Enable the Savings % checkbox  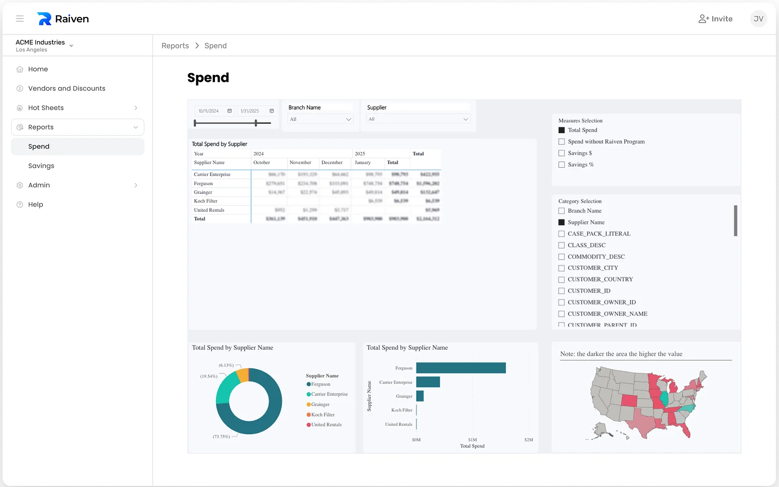coord(561,165)
